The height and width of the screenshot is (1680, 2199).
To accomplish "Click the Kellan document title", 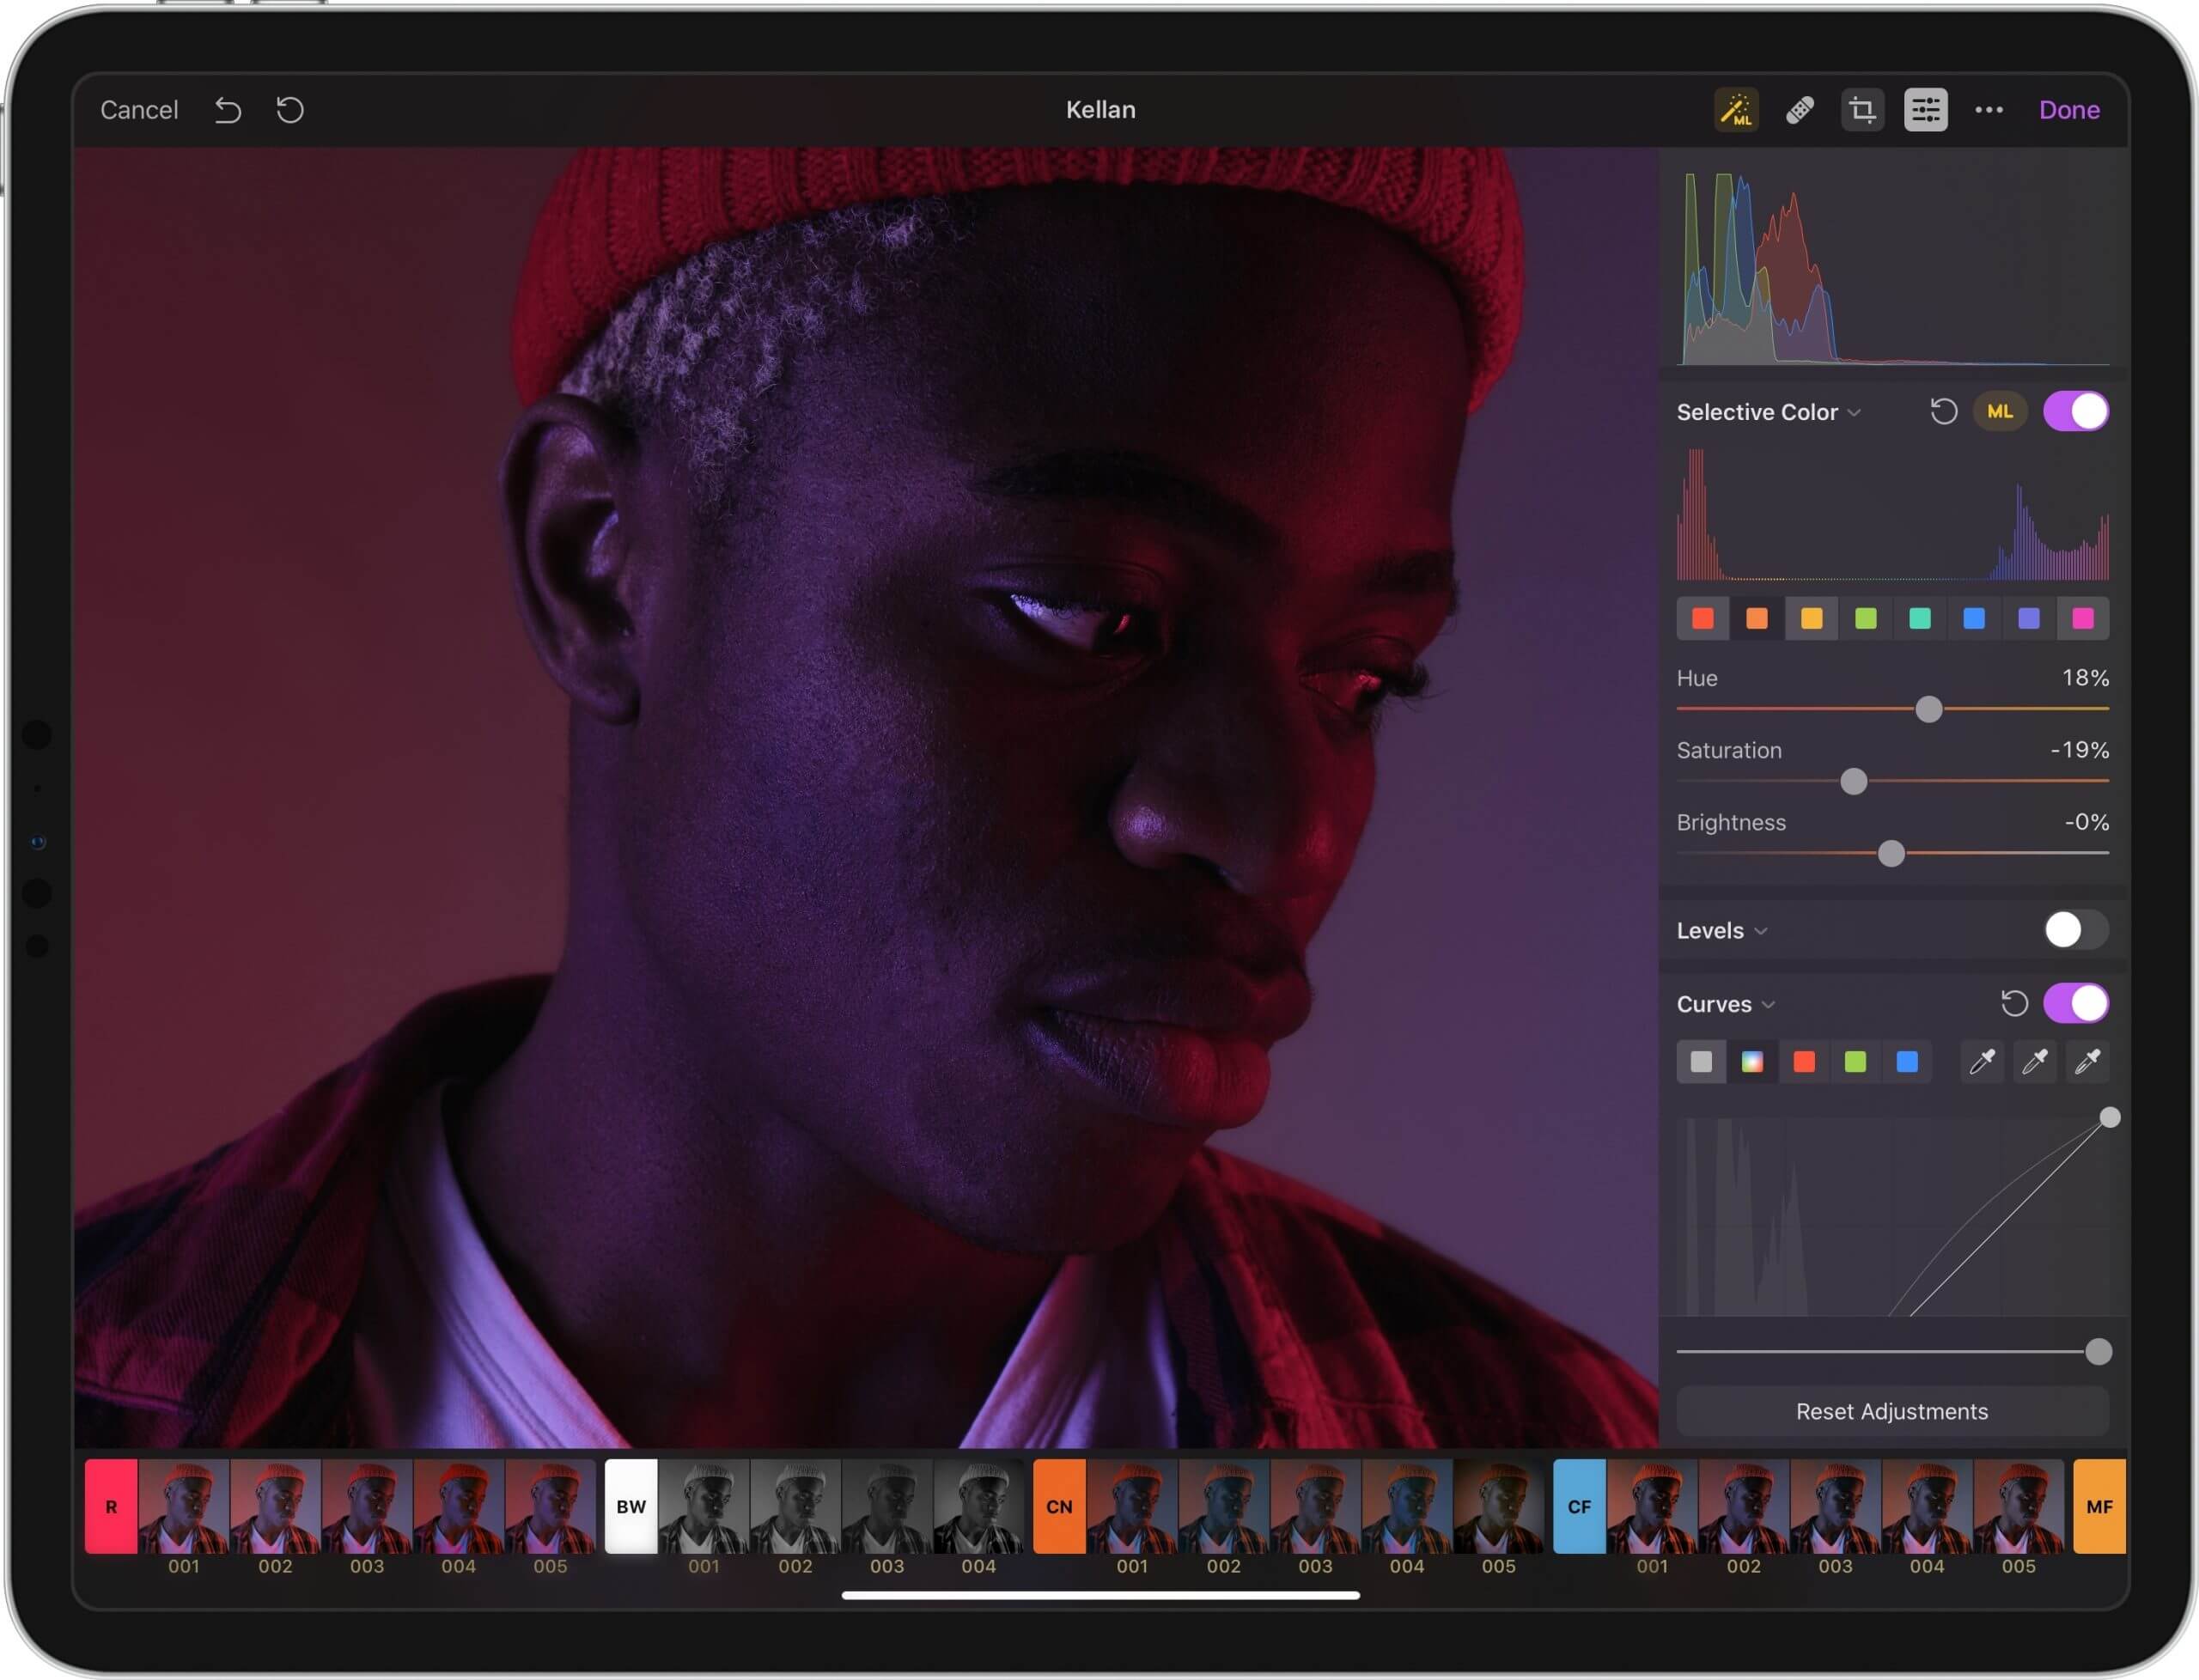I will [1100, 110].
